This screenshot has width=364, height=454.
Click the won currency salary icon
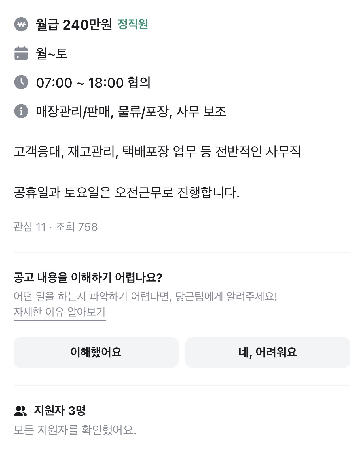tap(21, 25)
